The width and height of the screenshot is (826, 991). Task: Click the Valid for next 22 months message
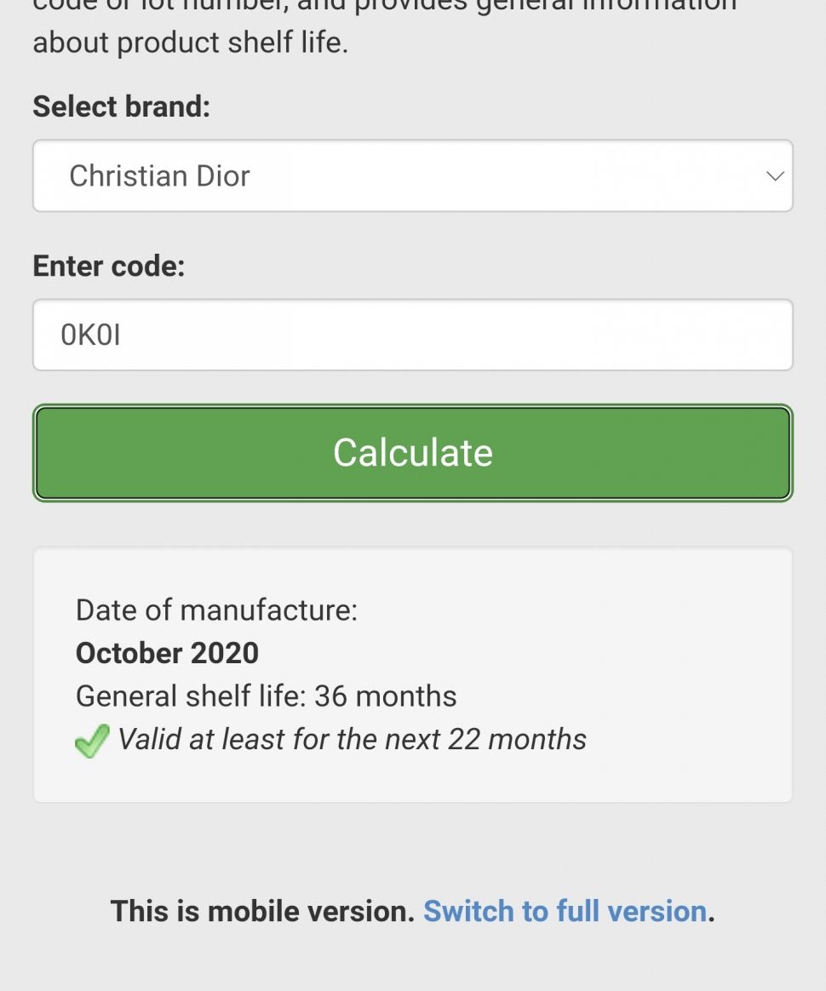click(352, 739)
